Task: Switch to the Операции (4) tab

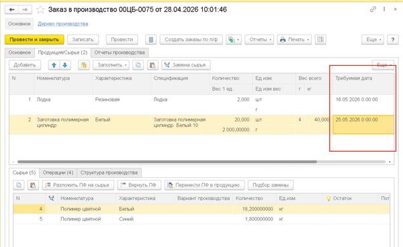Action: click(58, 172)
